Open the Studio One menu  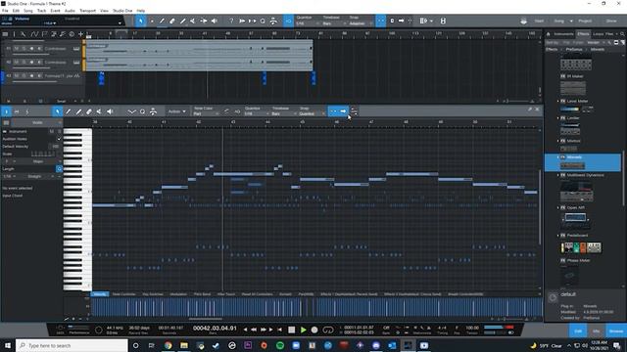(x=122, y=11)
